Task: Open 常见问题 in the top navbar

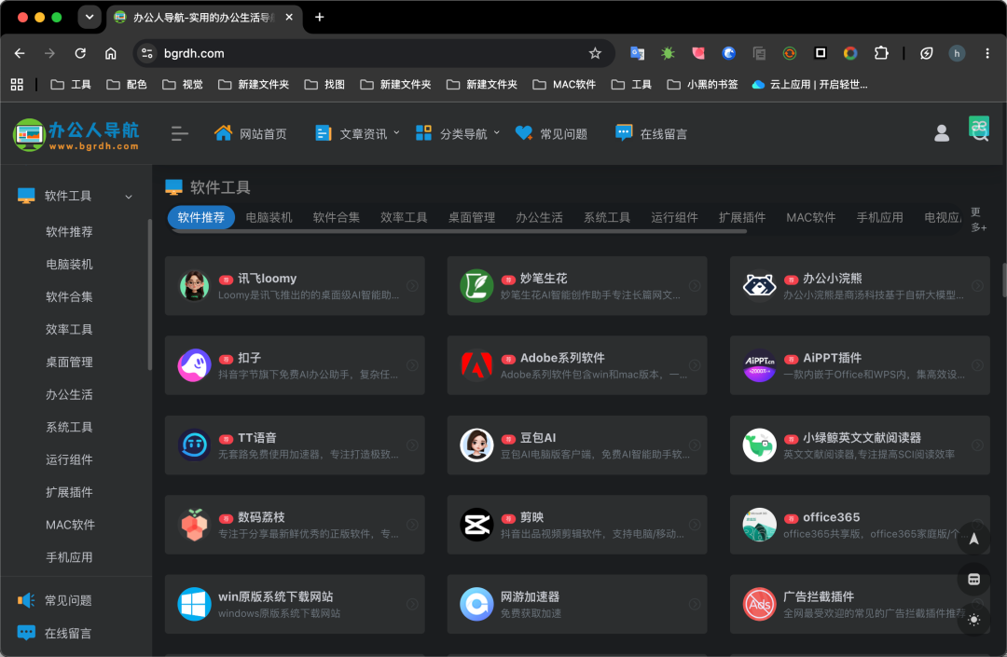Action: point(552,133)
